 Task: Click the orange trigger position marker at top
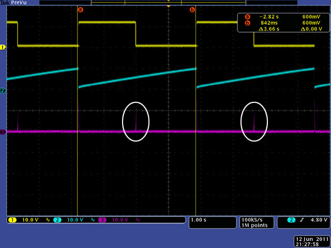coord(169,6)
